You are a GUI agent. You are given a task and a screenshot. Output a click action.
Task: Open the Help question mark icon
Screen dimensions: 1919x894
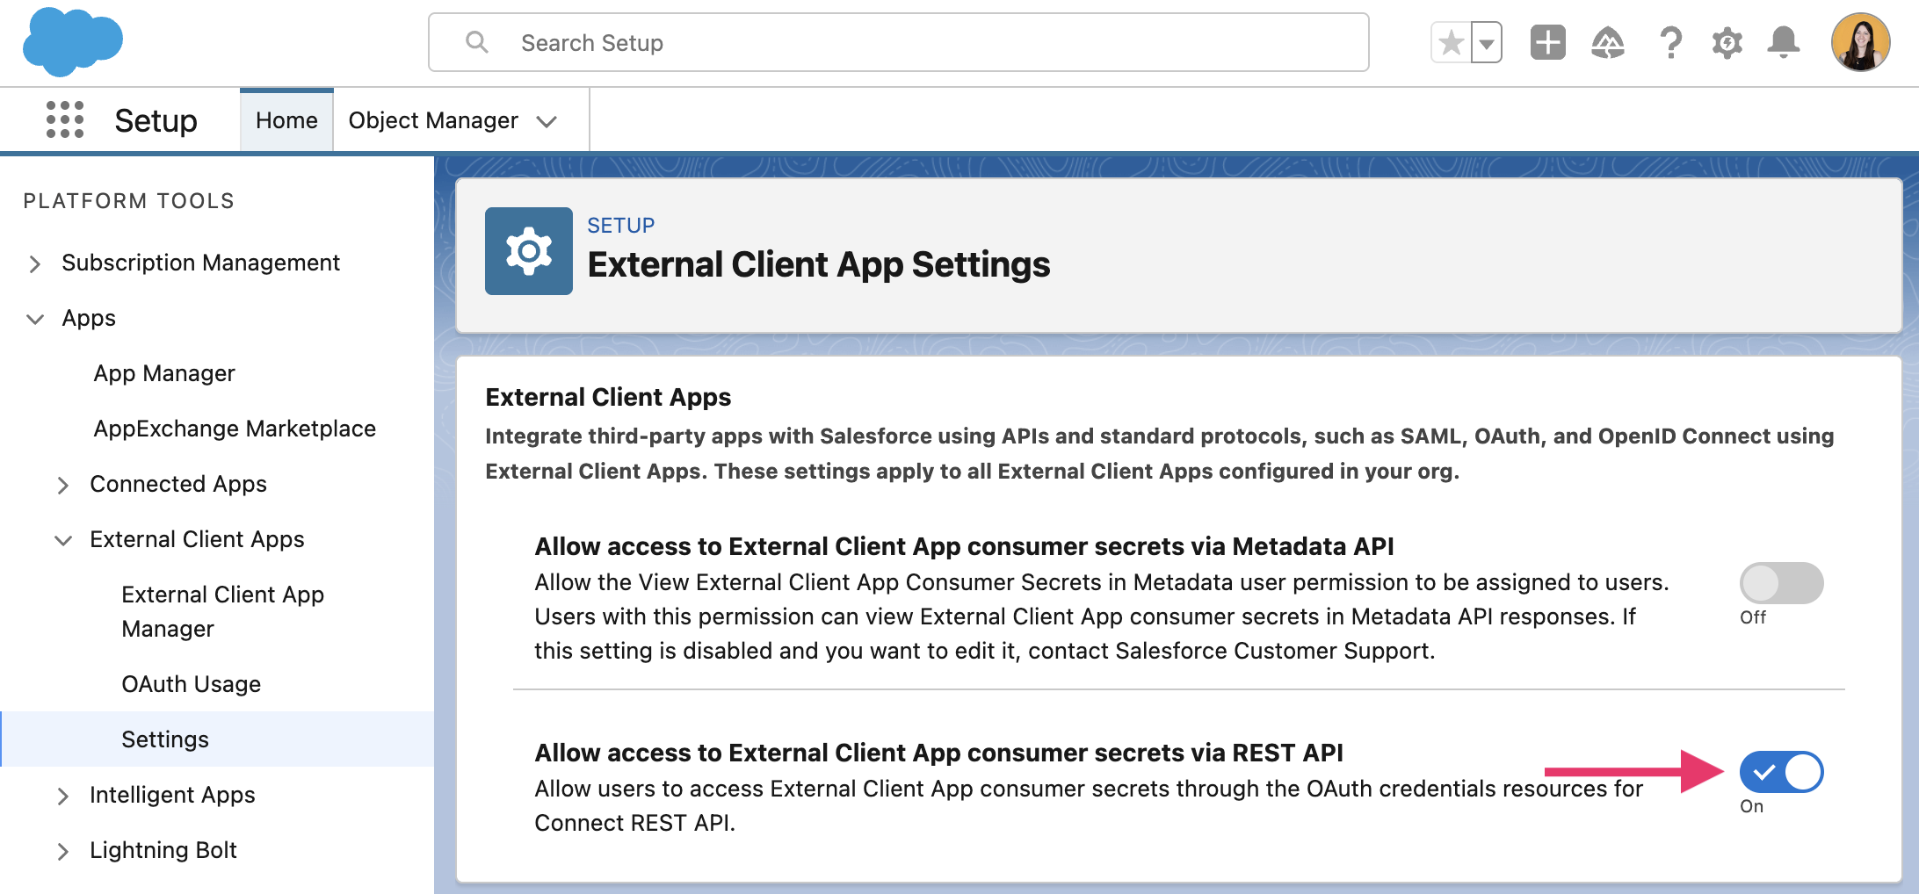(1669, 42)
